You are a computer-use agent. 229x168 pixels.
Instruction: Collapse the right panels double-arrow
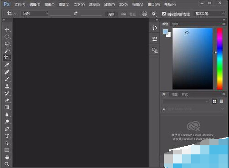click(x=224, y=20)
